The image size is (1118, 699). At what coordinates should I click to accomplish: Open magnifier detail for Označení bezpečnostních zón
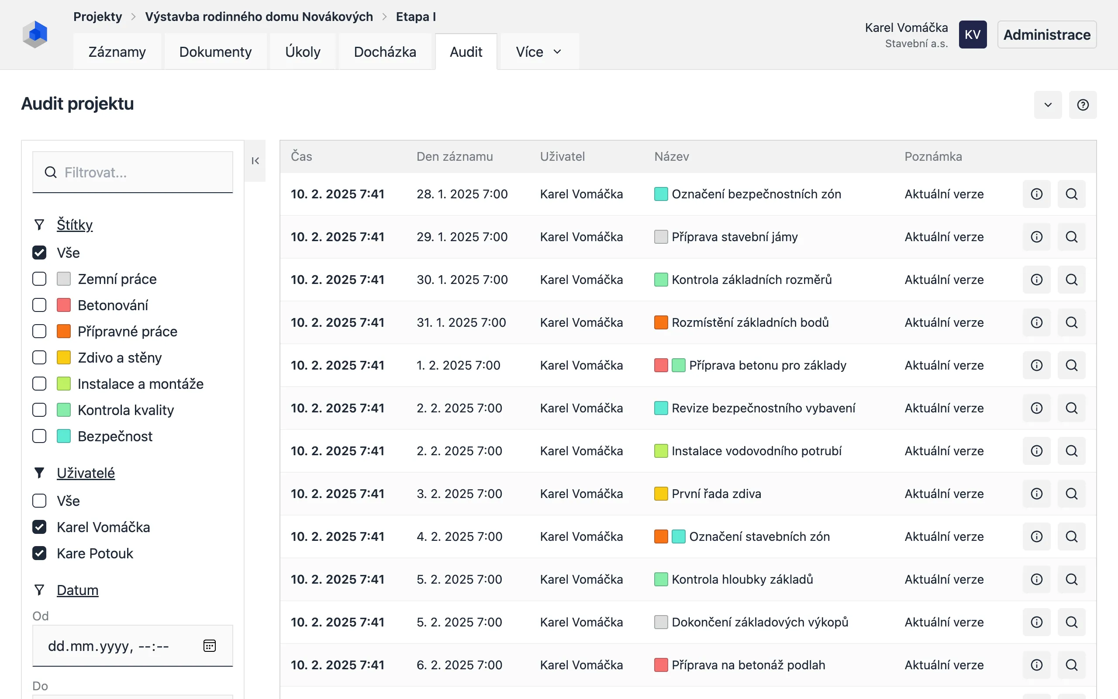pos(1071,194)
